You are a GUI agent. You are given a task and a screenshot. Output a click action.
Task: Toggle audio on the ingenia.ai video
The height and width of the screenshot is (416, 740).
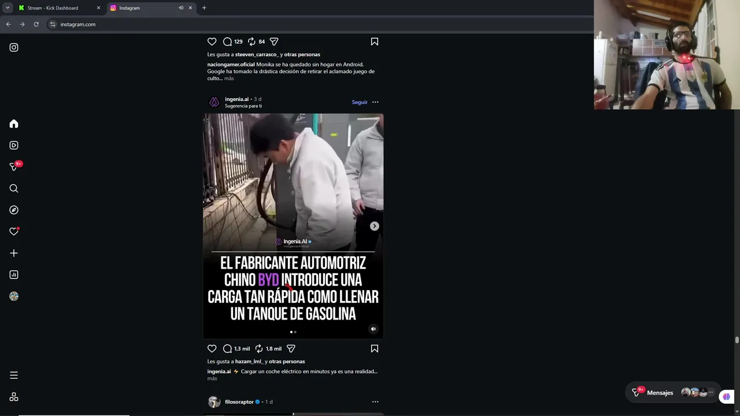coord(373,329)
